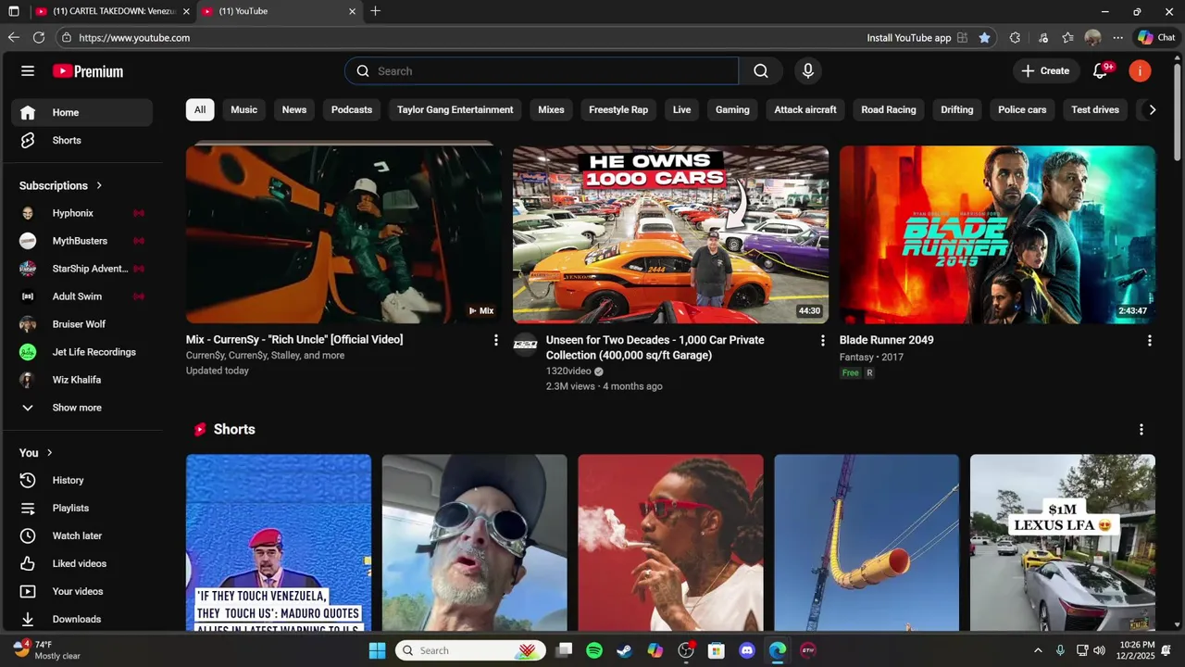Image resolution: width=1185 pixels, height=667 pixels.
Task: Open Hyphonix subscription channel
Action: 81,214
